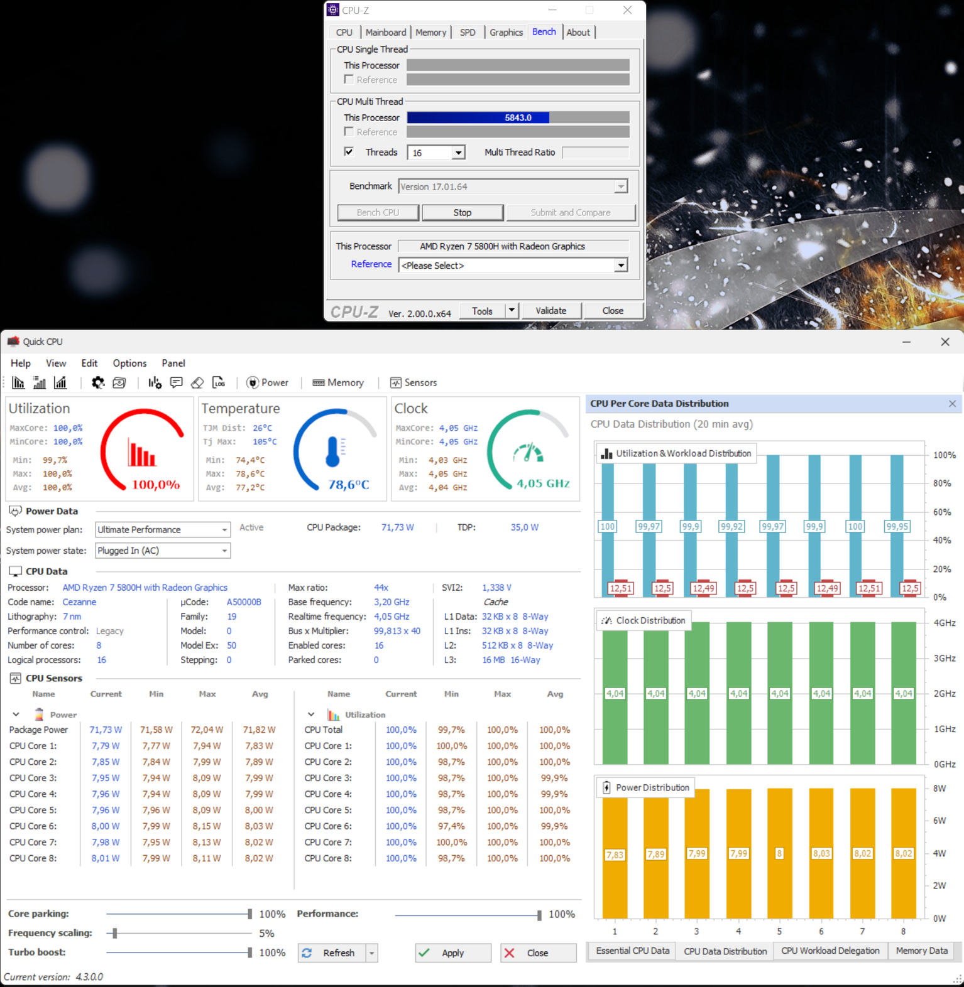This screenshot has height=987, width=964.
Task: Open the Edit menu in Quick CPU
Action: (x=89, y=363)
